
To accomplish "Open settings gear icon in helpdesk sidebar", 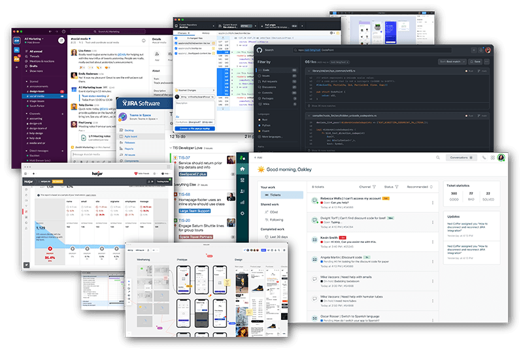I will [x=243, y=213].
